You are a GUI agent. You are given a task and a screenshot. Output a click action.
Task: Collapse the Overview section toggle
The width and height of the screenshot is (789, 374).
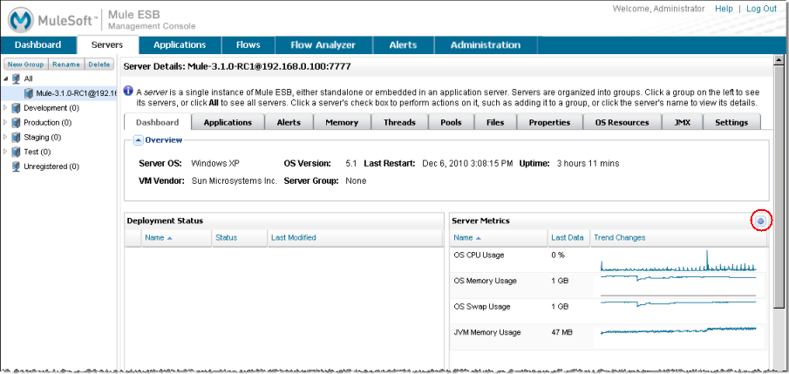139,140
